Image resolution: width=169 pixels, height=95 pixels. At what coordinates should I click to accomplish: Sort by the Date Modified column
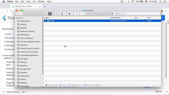[x=115, y=18]
